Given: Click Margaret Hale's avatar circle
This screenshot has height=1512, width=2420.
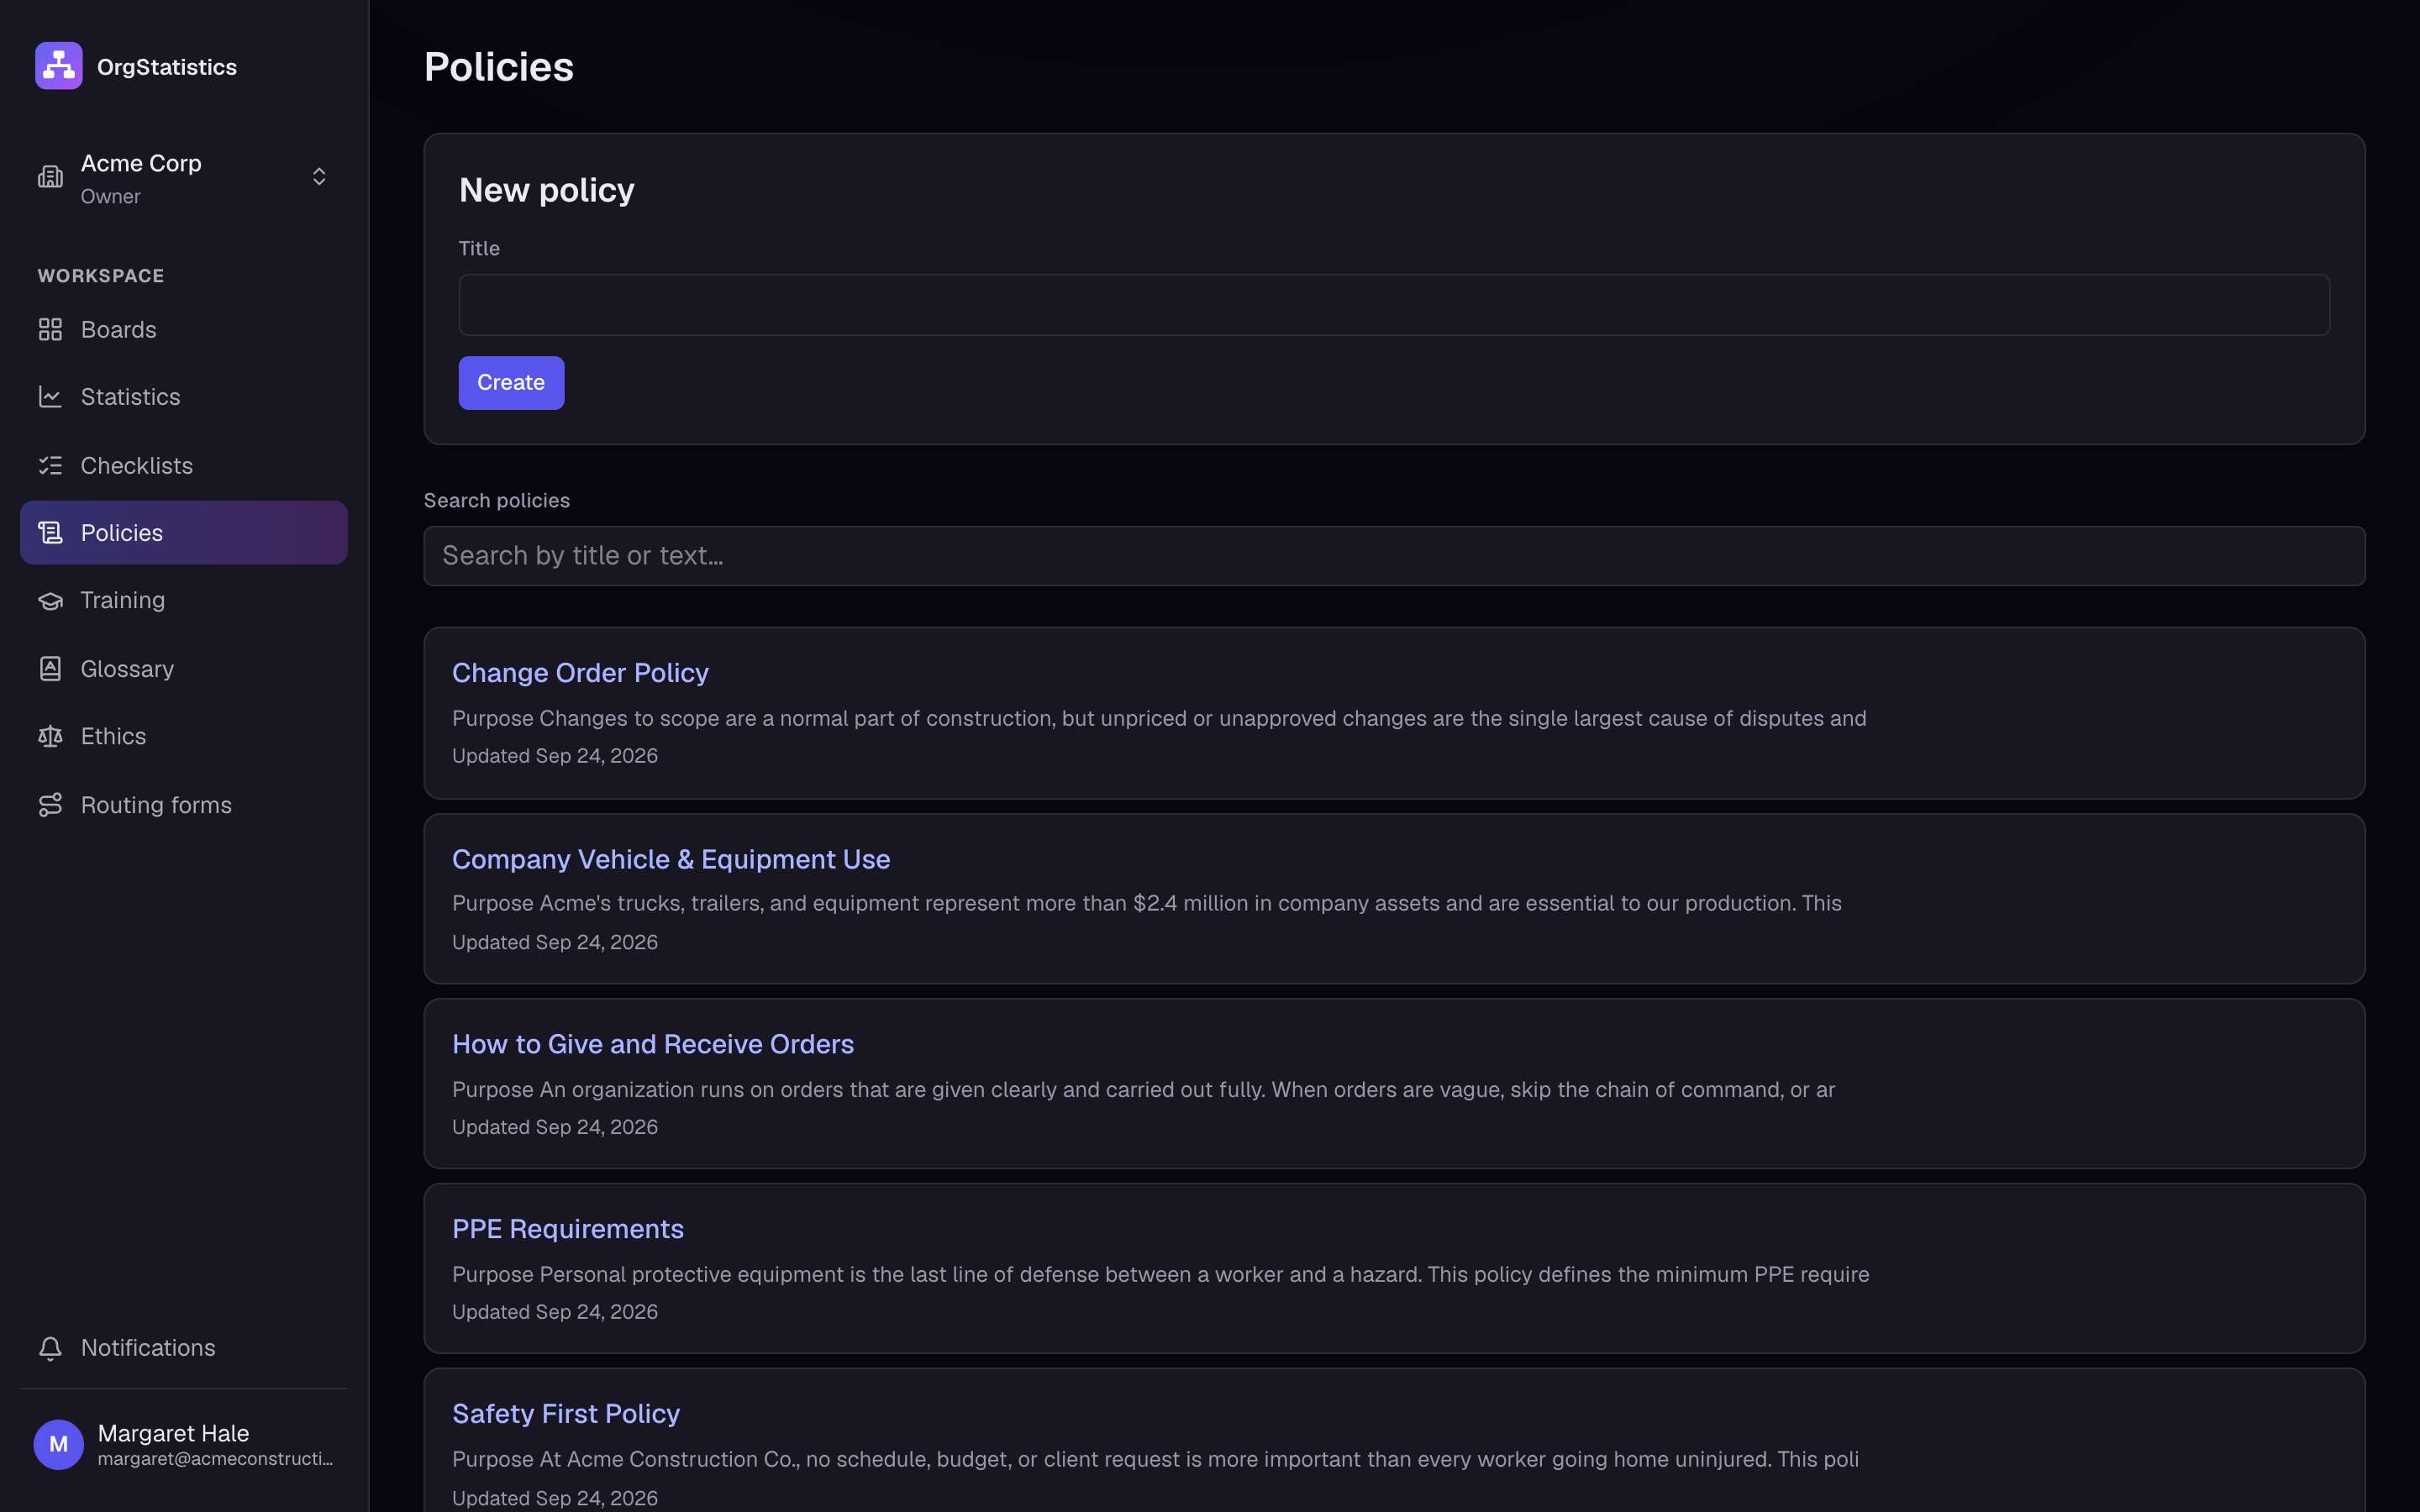Looking at the screenshot, I should coord(59,1444).
